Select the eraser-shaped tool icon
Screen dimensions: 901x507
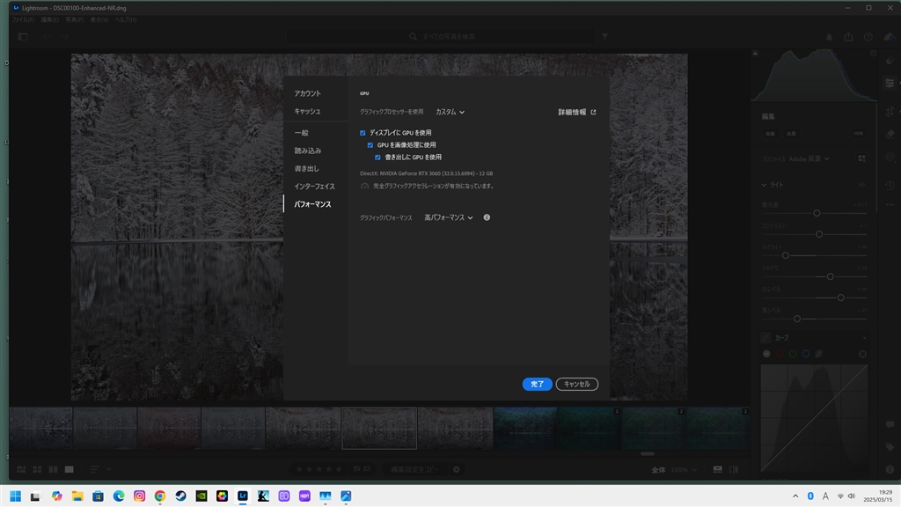tap(890, 134)
